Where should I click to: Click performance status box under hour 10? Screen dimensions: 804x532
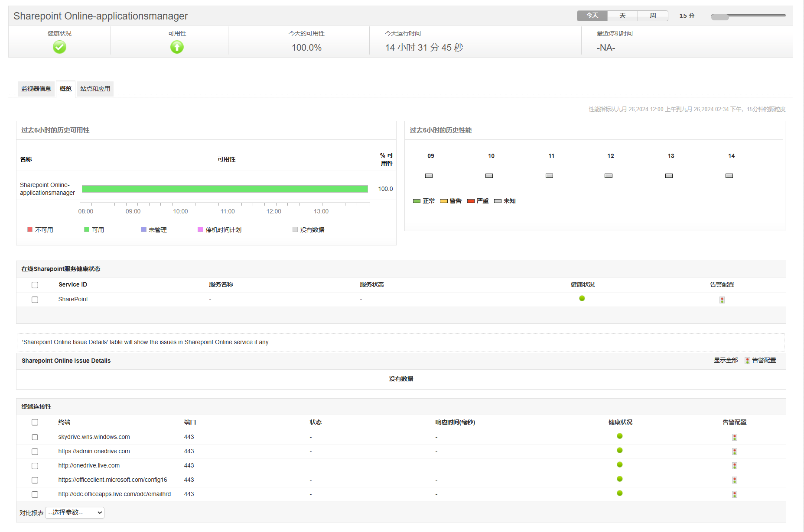point(489,176)
